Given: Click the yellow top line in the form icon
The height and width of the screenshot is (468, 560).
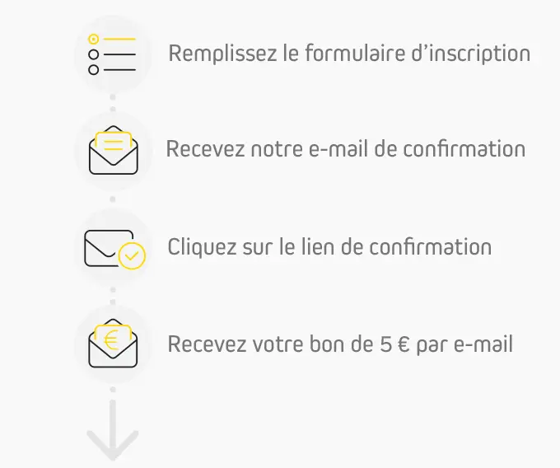Looking at the screenshot, I should click(x=119, y=39).
